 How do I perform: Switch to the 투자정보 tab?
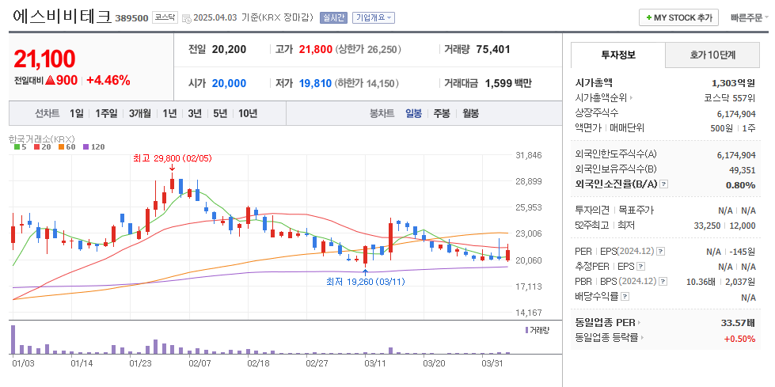pos(617,55)
